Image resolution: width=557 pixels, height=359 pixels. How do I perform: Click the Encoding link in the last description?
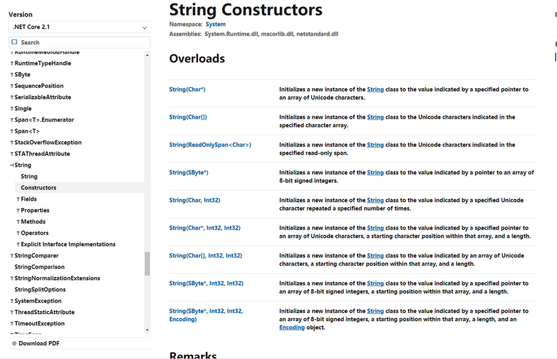pyautogui.click(x=292, y=327)
